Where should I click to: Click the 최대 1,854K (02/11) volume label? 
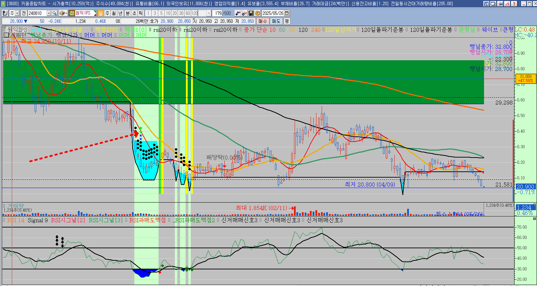pos(261,208)
